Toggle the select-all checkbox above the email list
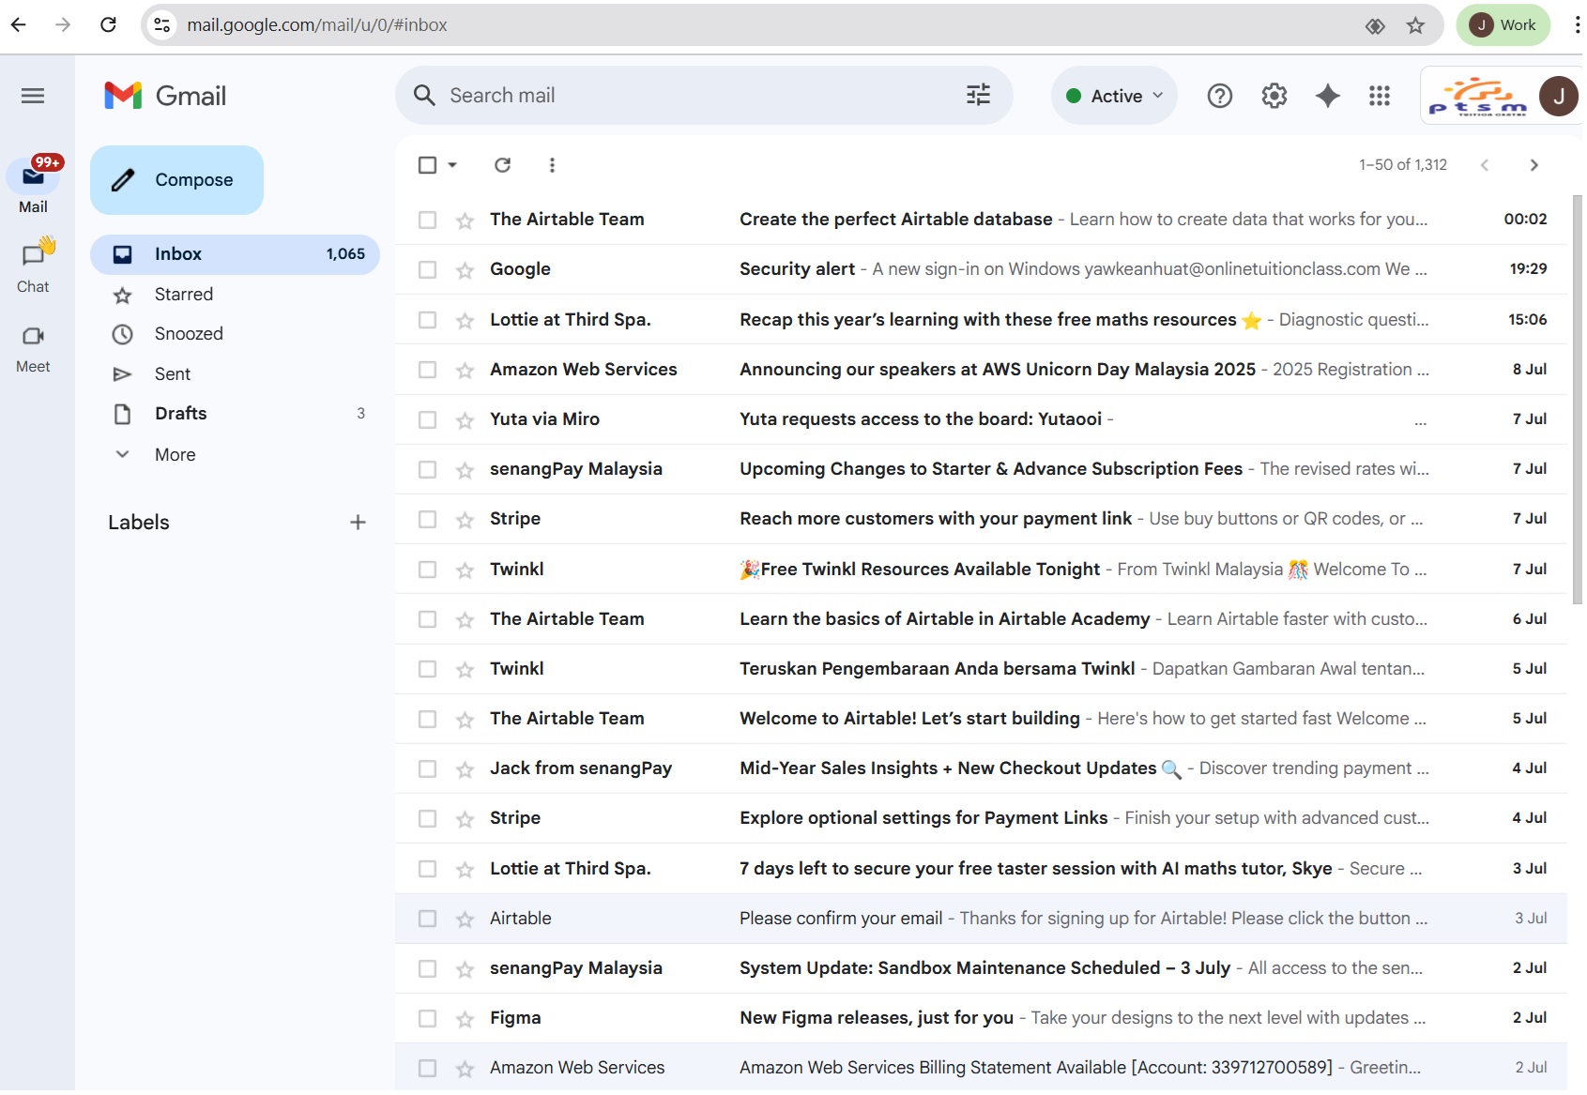Screen dimensions: 1587x1095 click(x=428, y=164)
